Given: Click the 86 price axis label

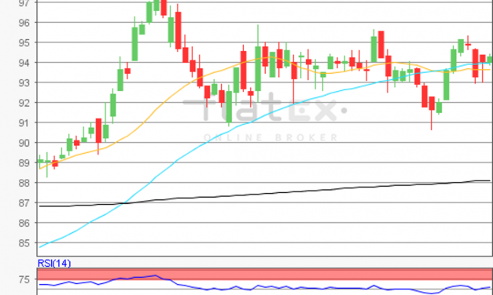Looking at the screenshot, I should pyautogui.click(x=25, y=223).
